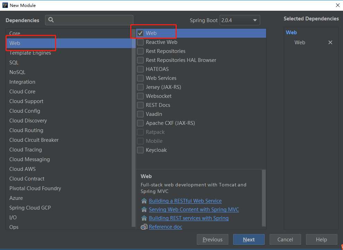Select the Template Engines category
The image size is (343, 250).
tap(69, 53)
